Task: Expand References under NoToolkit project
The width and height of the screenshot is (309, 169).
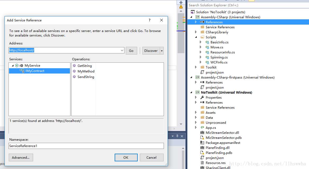Action: pos(196,103)
